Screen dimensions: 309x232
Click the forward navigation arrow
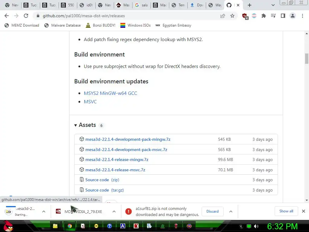[x=16, y=16]
